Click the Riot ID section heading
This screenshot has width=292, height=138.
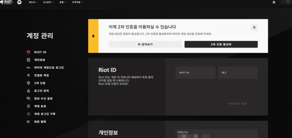tap(107, 70)
